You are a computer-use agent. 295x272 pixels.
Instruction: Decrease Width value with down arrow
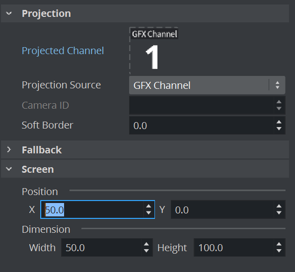147,251
